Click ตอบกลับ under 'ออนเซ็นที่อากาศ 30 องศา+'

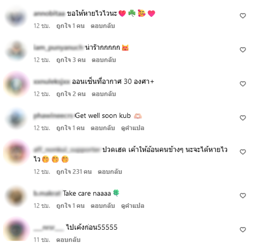pos(104,94)
